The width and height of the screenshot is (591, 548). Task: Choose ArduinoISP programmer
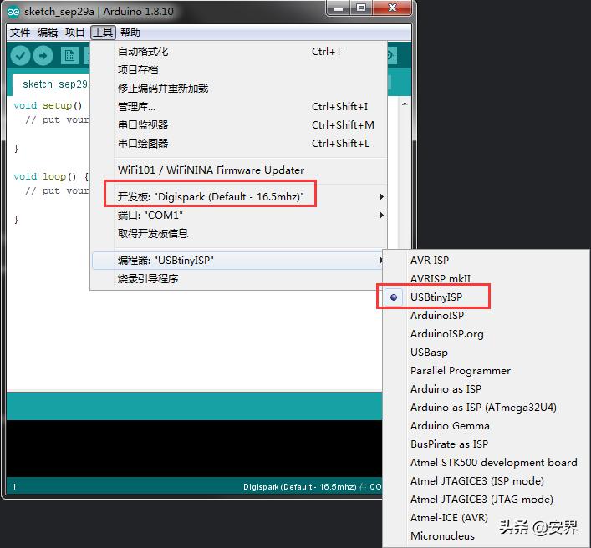[x=486, y=316]
